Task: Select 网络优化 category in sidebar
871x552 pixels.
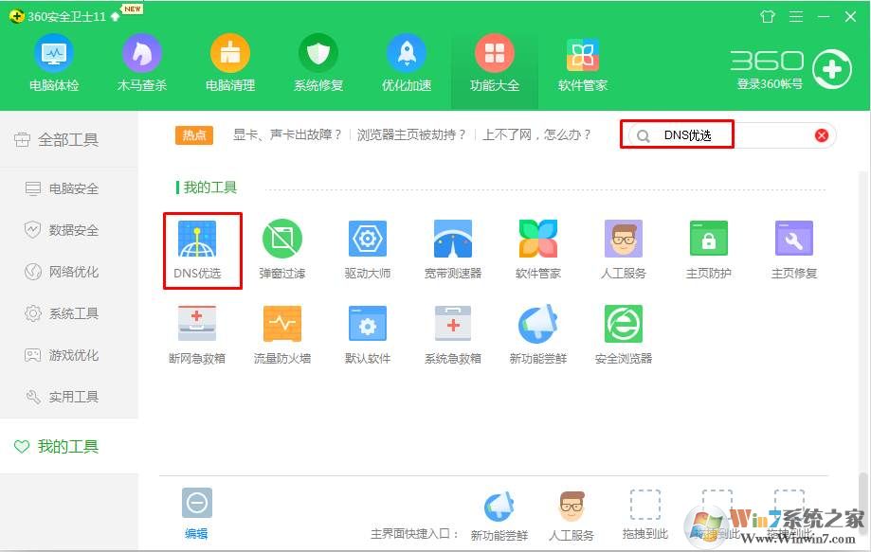Action: coord(68,272)
